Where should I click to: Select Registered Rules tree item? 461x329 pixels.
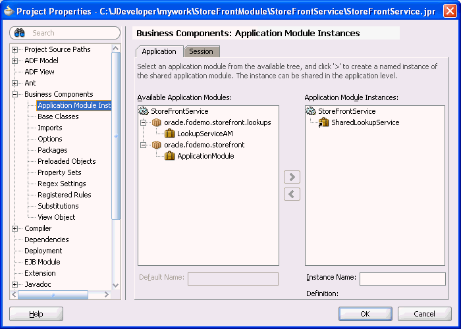64,195
